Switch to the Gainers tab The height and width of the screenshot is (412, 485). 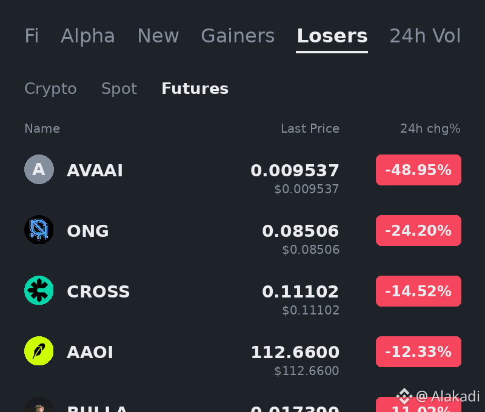238,36
